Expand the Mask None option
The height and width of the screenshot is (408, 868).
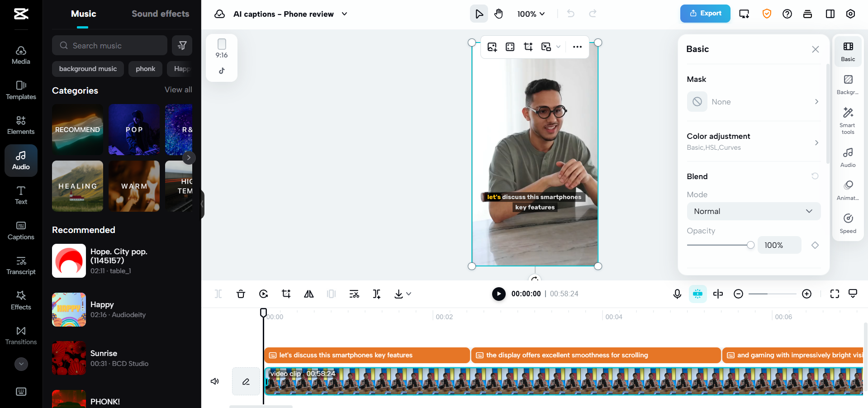[x=753, y=102]
